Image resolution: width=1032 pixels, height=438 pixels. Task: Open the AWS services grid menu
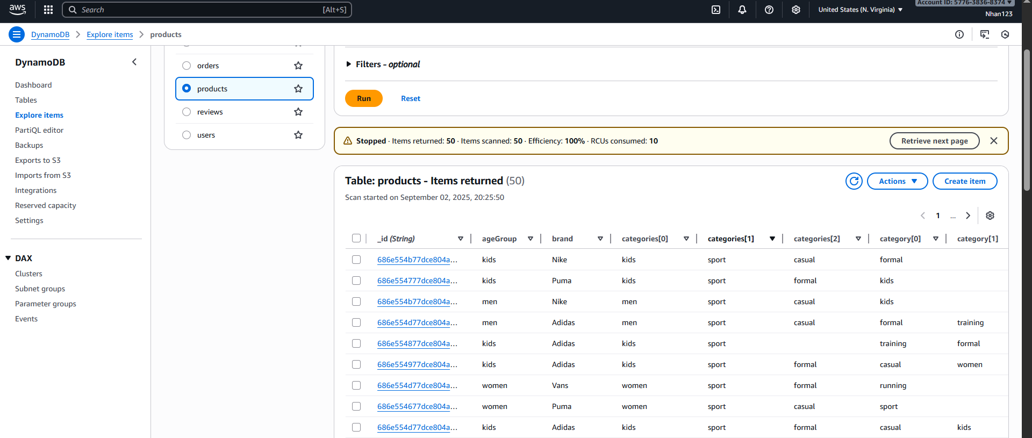pyautogui.click(x=48, y=10)
